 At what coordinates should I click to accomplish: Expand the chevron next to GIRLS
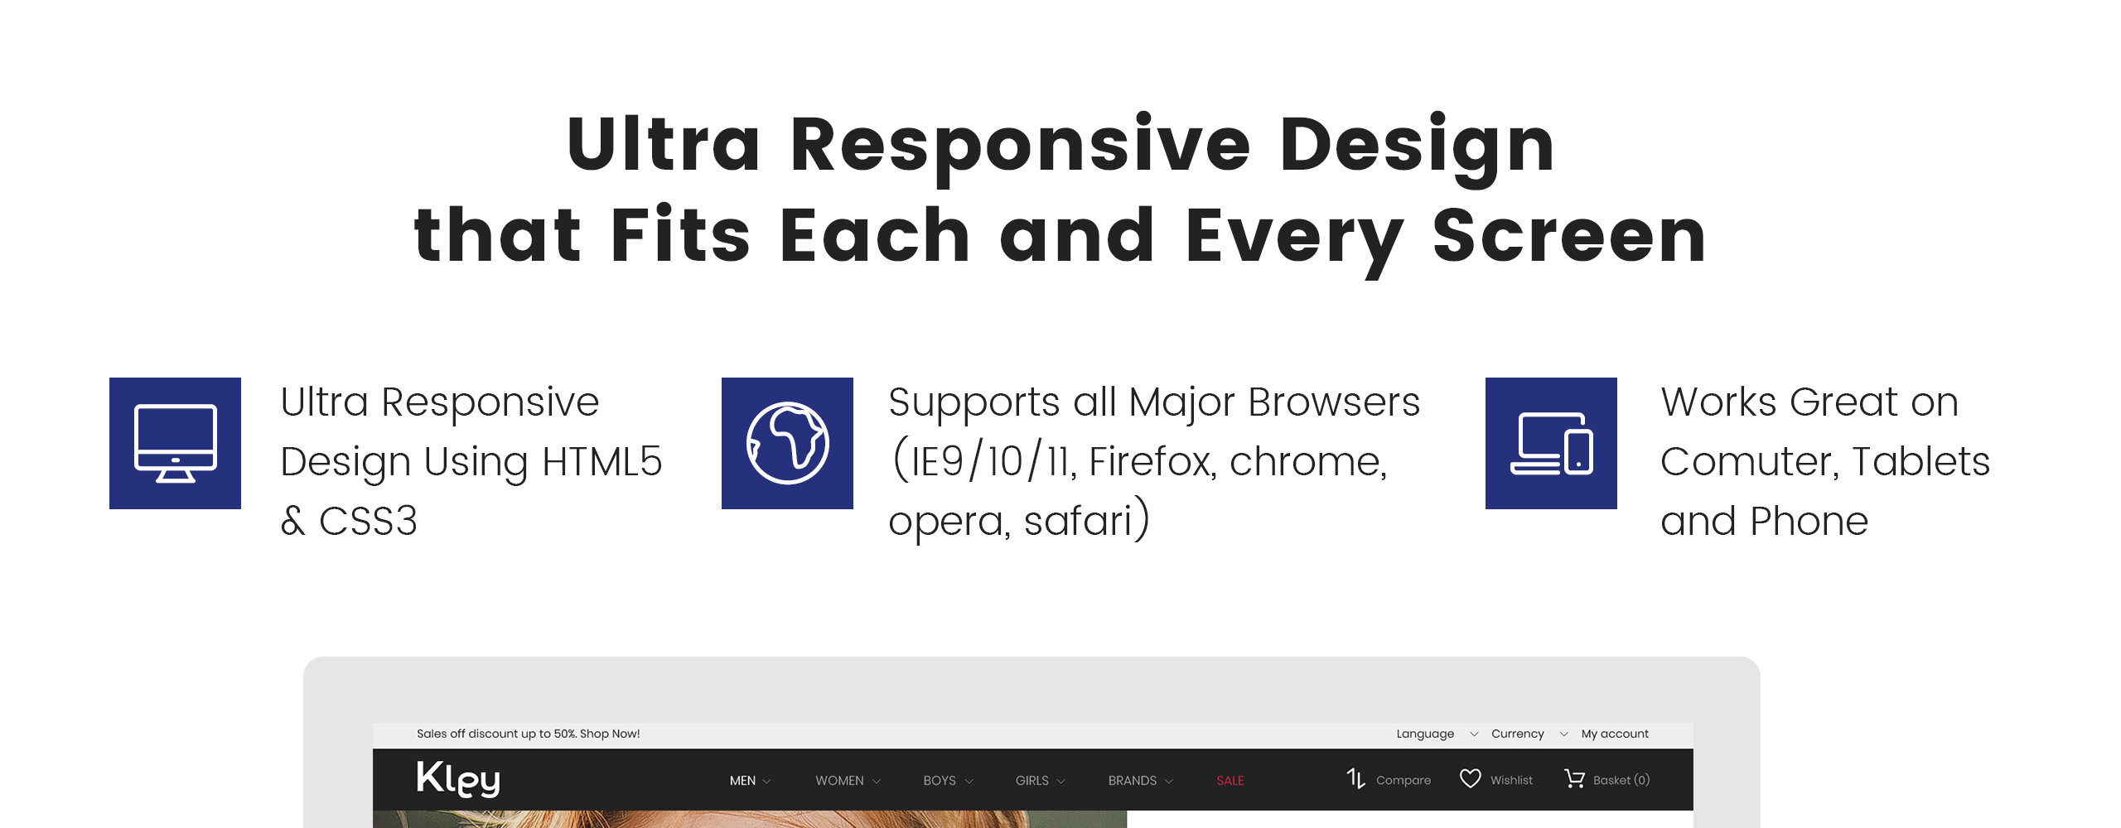[1061, 782]
